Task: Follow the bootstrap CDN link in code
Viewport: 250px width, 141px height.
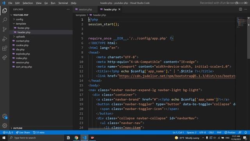Action: point(177,76)
